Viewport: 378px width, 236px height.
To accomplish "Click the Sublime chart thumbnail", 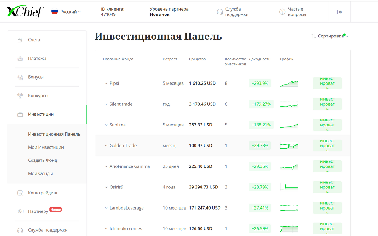I will pos(289,125).
